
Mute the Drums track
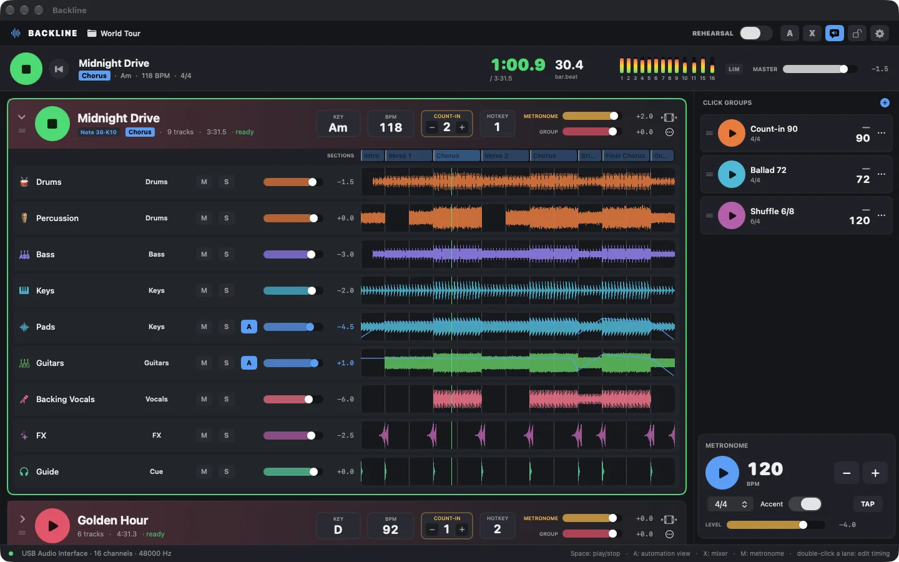(x=204, y=182)
